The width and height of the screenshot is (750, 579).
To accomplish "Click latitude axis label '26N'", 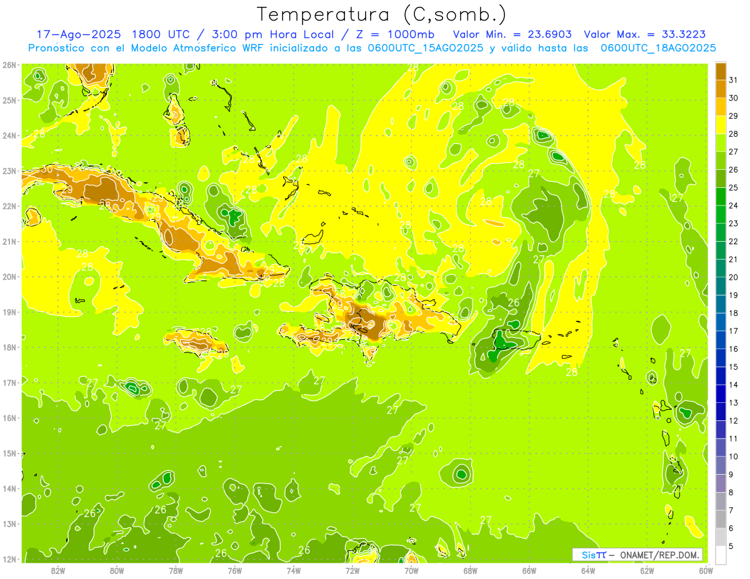I will (9, 65).
